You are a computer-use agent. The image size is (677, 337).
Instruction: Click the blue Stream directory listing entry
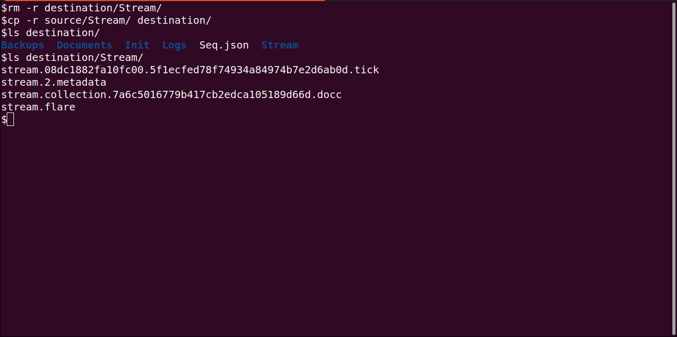click(x=280, y=45)
